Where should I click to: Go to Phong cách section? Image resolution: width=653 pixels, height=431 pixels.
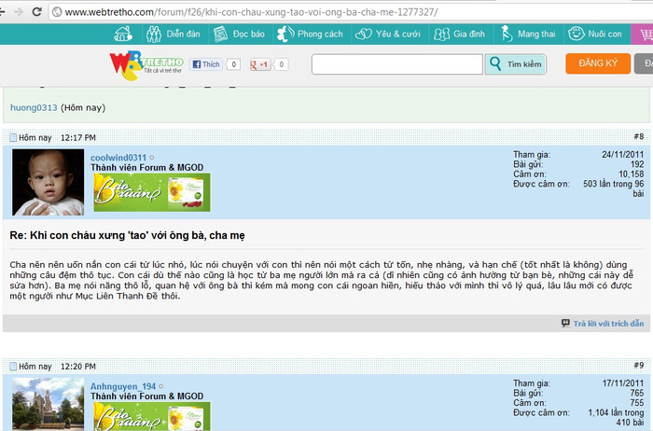[312, 34]
